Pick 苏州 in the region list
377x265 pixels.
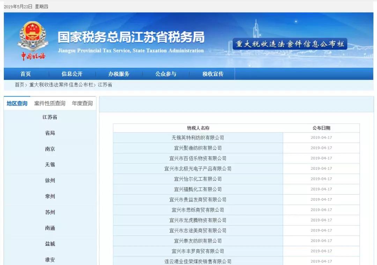(x=50, y=212)
